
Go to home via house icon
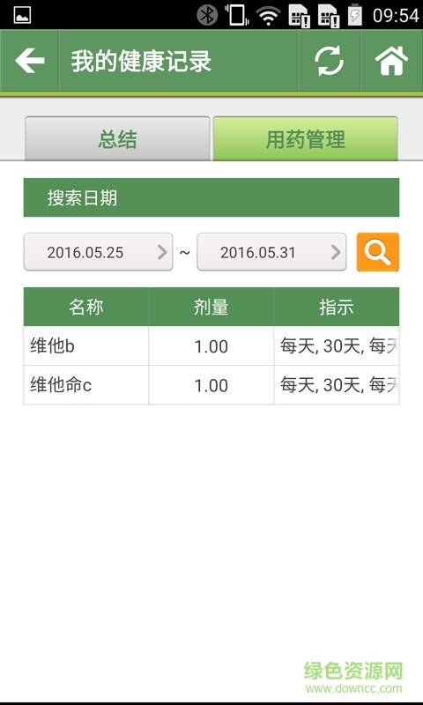391,61
